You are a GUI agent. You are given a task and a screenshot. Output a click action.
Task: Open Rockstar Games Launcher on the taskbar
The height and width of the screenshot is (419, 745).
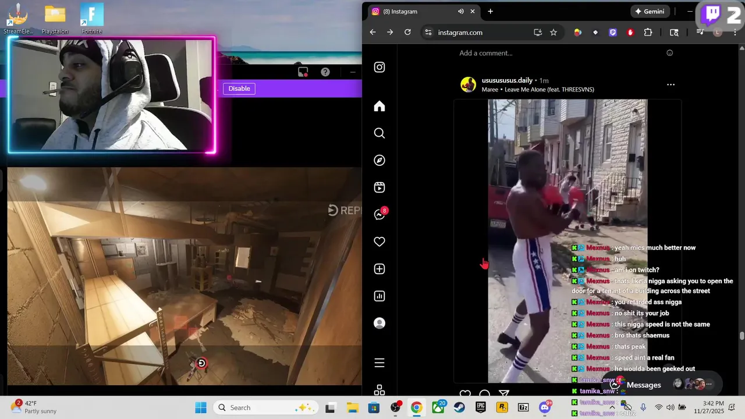[502, 407]
